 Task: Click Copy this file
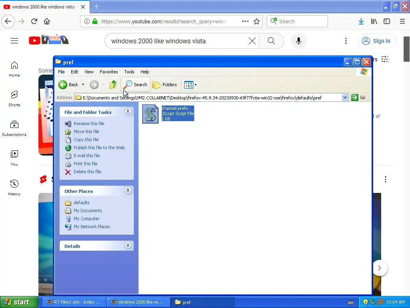[86, 140]
